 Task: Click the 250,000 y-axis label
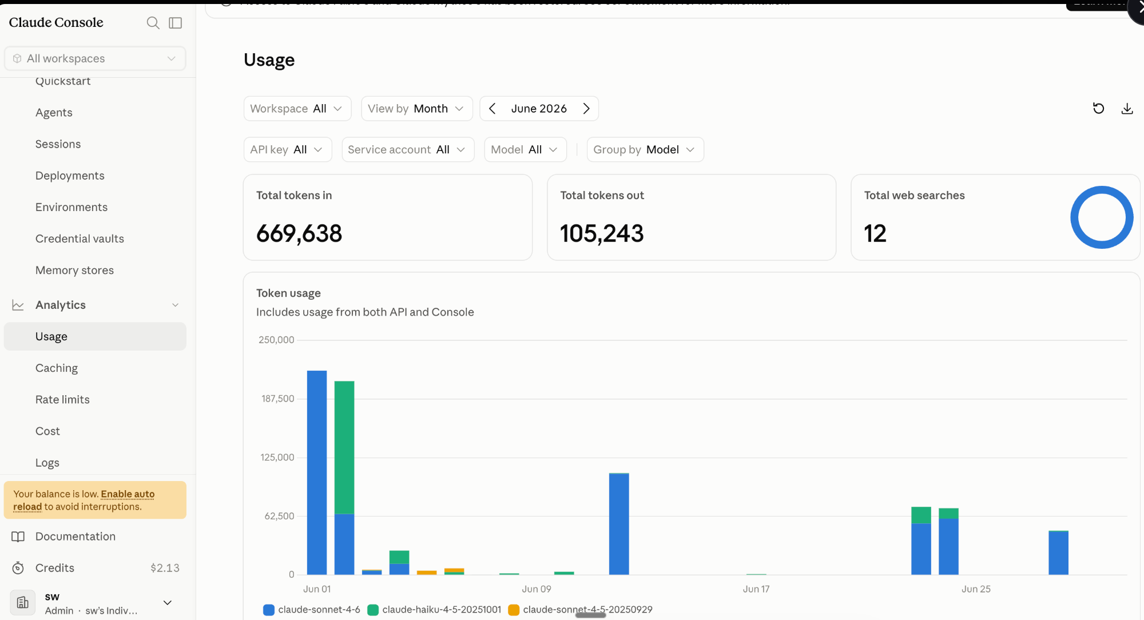pyautogui.click(x=276, y=340)
